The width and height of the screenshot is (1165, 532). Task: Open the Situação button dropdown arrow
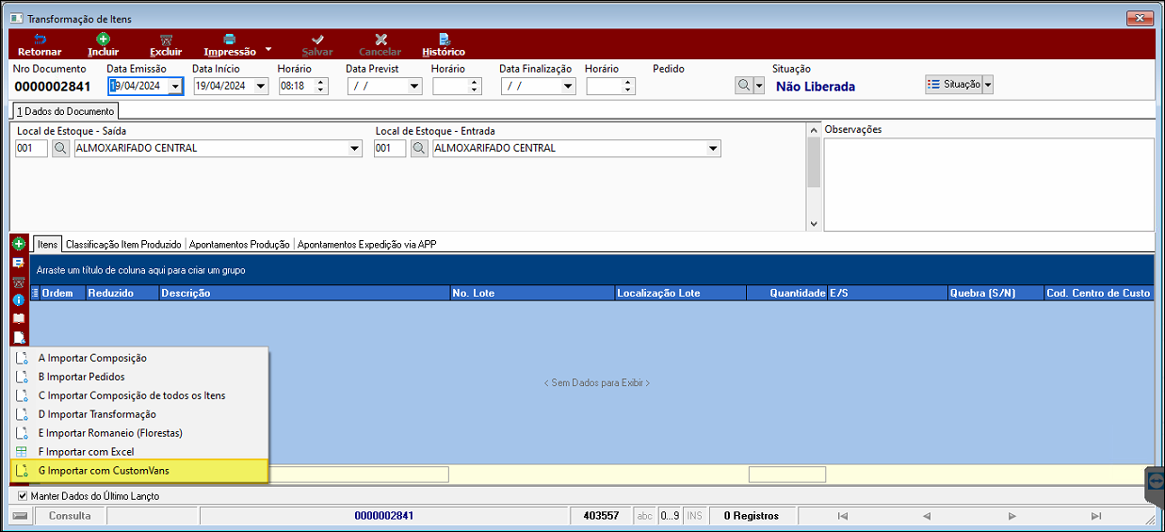pos(987,85)
